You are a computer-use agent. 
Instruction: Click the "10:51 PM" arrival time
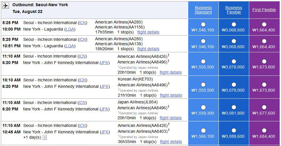tap(11, 46)
